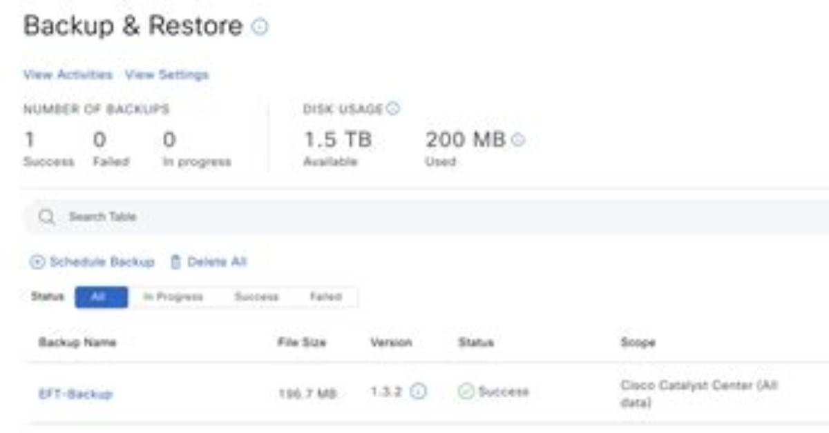Click the Status column header
The width and height of the screenshot is (829, 433).
476,342
